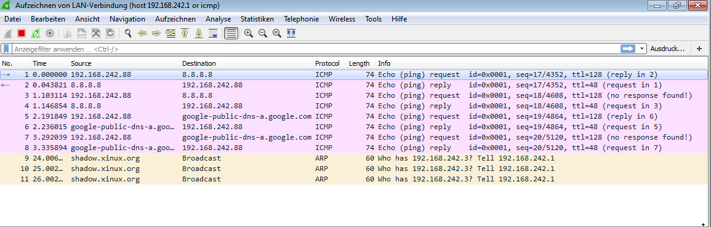711x227 pixels.
Task: Click the Ausdruck… expression button
Action: [667, 49]
